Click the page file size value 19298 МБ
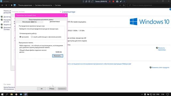Screen dimensions: 171x96 (59, 52)
